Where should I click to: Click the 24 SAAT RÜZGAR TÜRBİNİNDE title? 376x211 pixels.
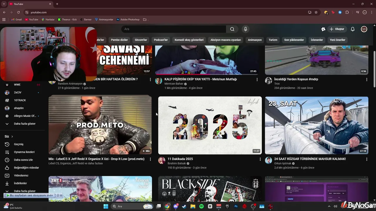(x=310, y=159)
